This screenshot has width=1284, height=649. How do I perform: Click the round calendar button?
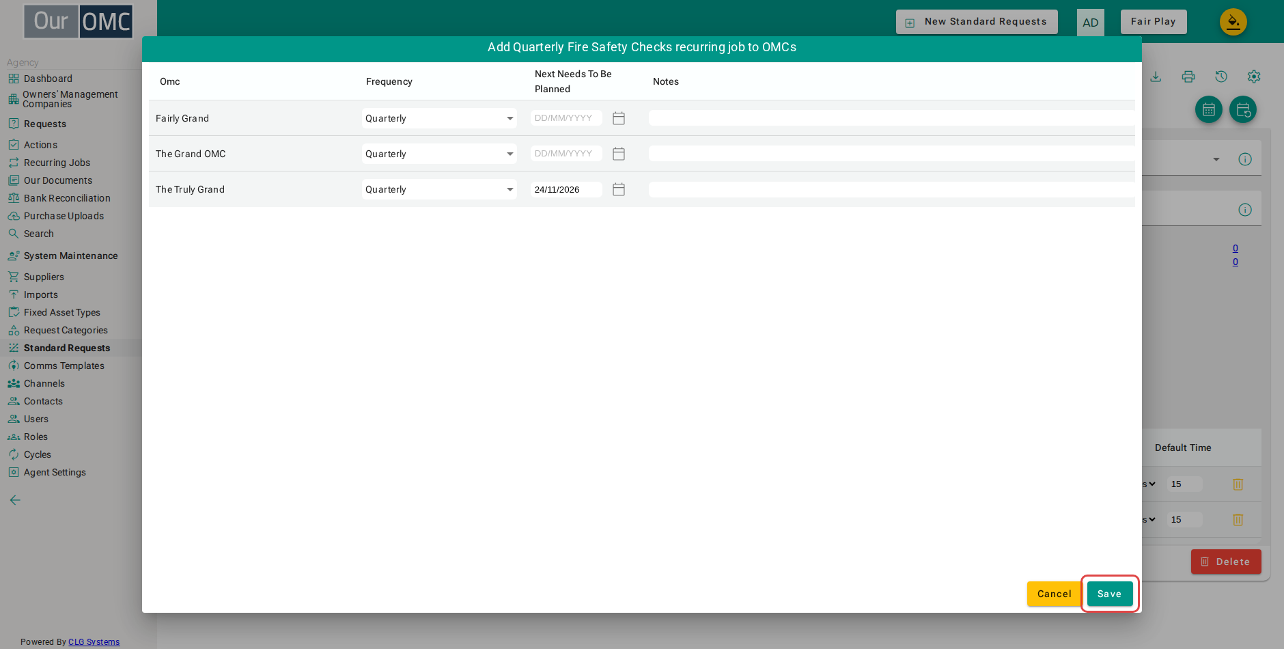1209,109
